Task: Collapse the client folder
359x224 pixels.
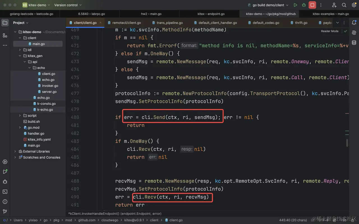Action: tap(20, 38)
